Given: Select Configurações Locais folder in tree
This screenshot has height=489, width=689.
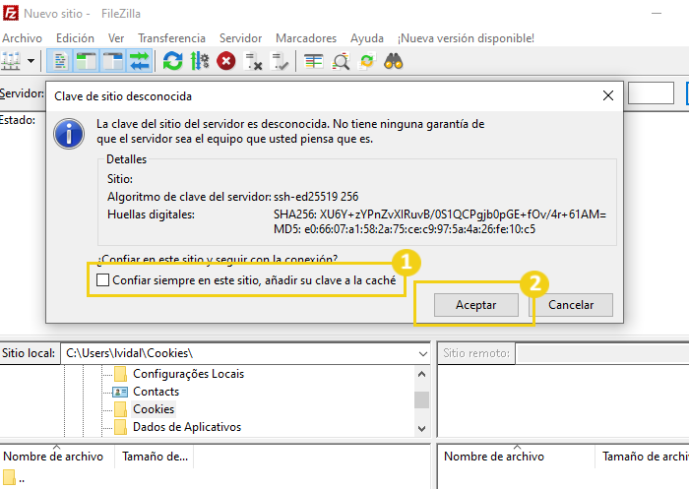Looking at the screenshot, I should [188, 374].
